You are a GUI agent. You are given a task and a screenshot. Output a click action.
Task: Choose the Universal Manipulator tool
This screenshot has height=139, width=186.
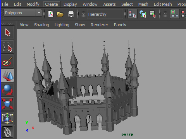pyautogui.click(x=7, y=118)
